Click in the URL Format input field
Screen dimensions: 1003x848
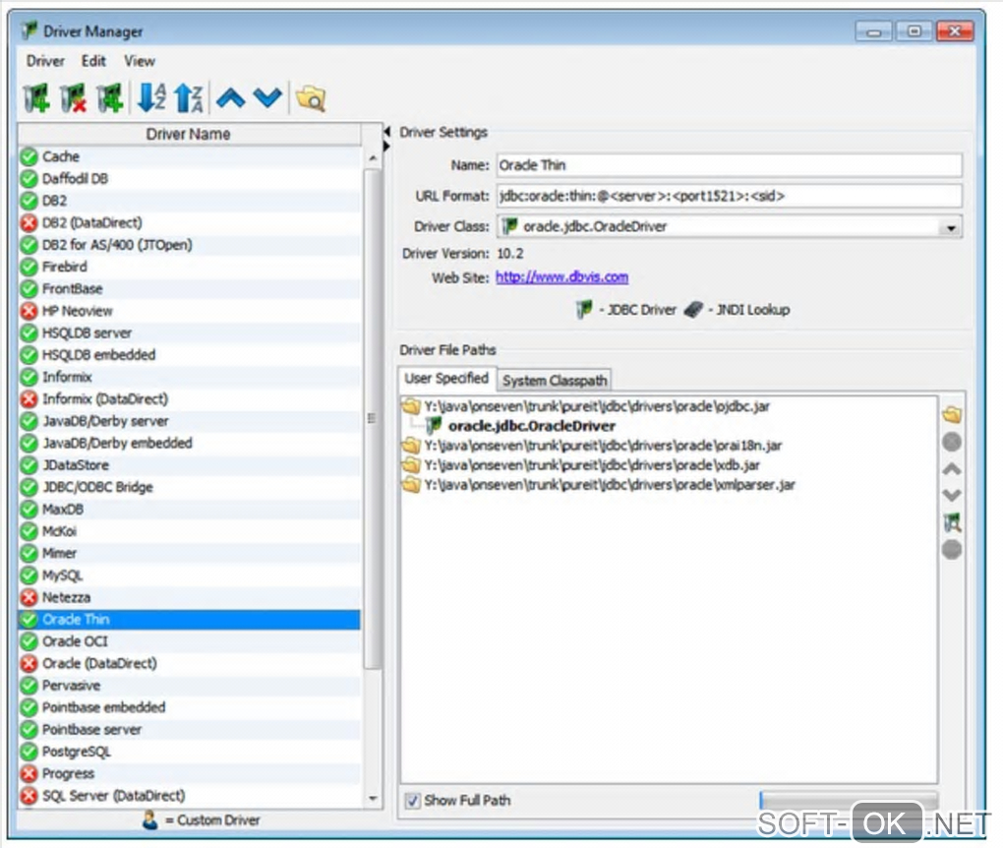[x=730, y=196]
